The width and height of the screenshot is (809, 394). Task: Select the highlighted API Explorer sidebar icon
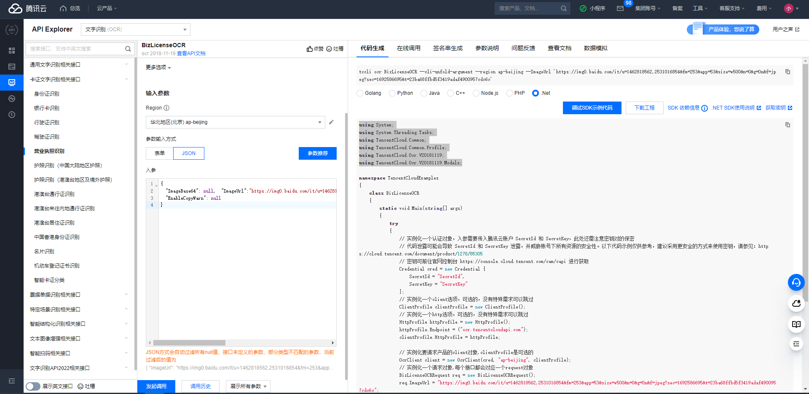pyautogui.click(x=12, y=83)
